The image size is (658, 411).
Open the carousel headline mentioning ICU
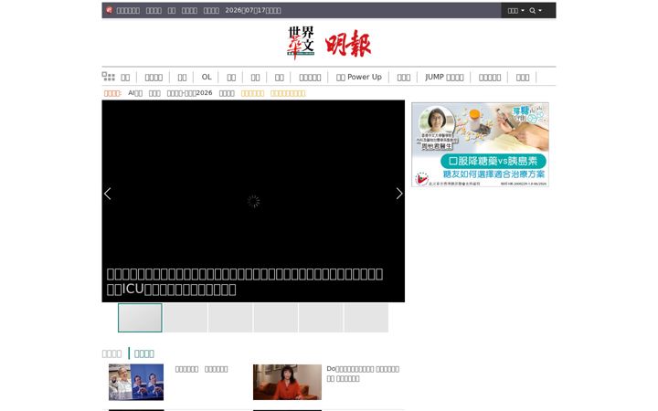[245, 281]
